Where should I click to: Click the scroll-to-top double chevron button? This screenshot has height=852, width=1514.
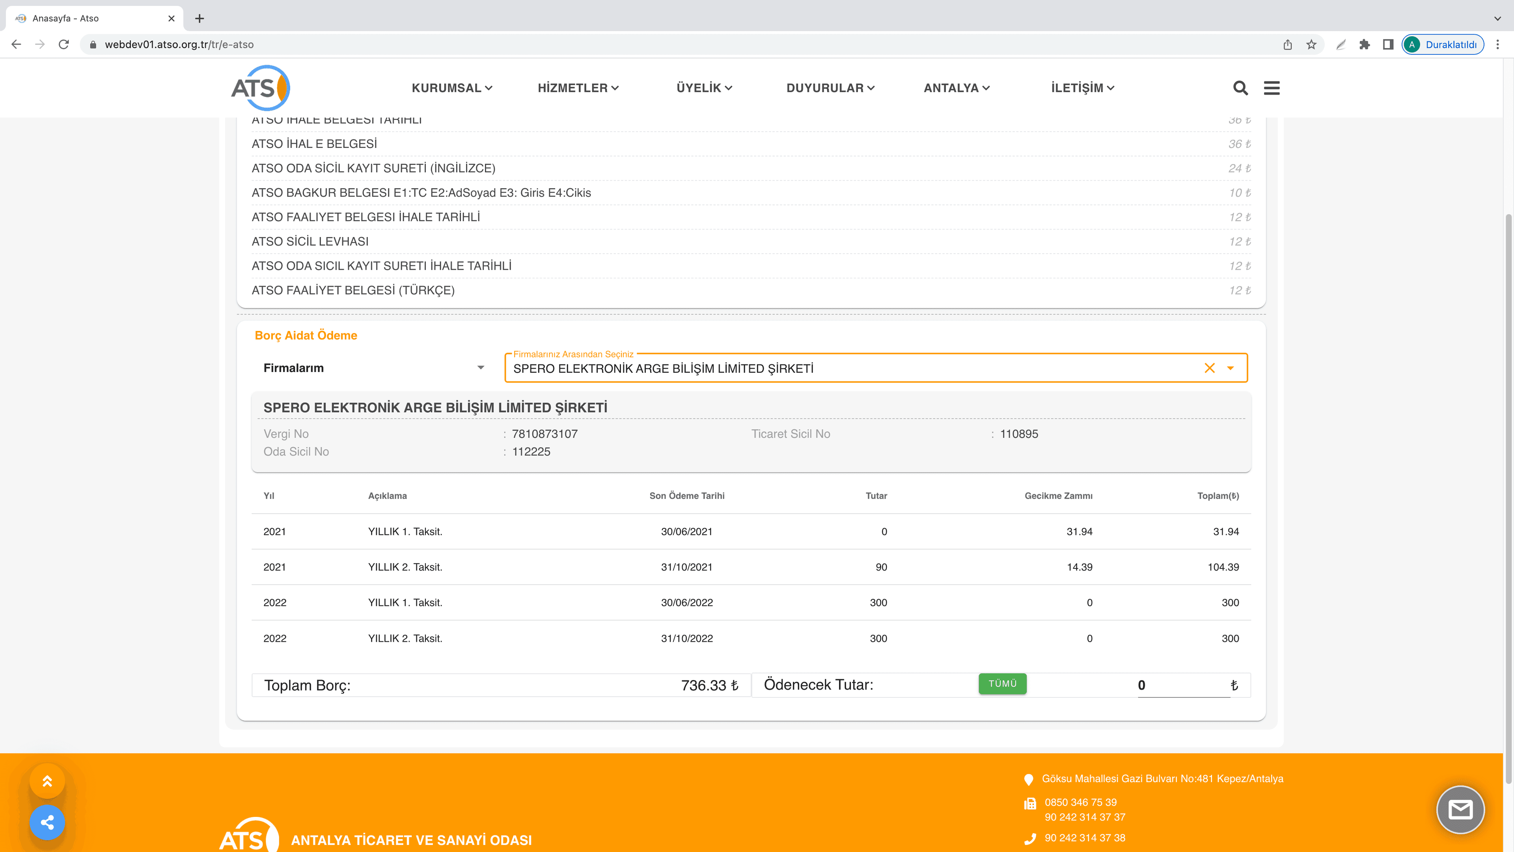click(x=47, y=781)
